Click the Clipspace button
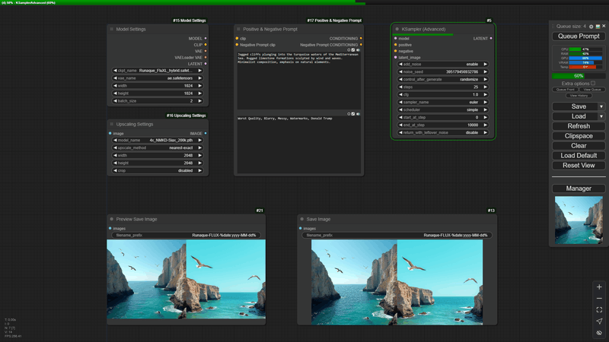The image size is (609, 342). [x=579, y=136]
